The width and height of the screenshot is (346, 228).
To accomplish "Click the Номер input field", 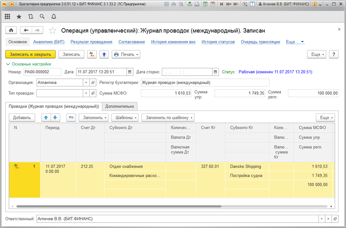I will pyautogui.click(x=42, y=72).
